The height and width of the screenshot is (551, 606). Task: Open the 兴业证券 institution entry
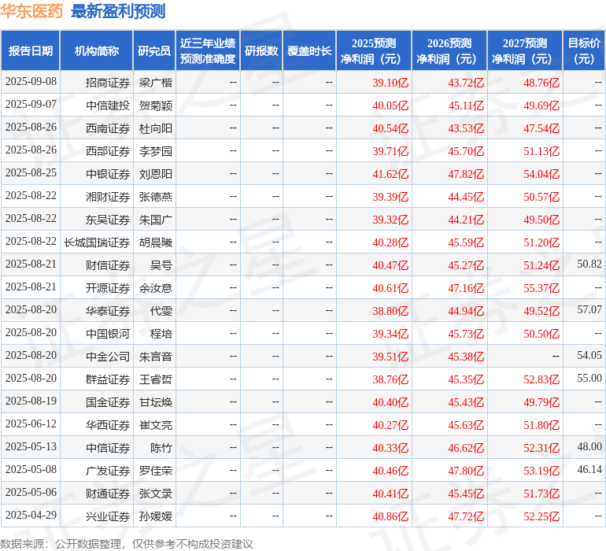(108, 516)
